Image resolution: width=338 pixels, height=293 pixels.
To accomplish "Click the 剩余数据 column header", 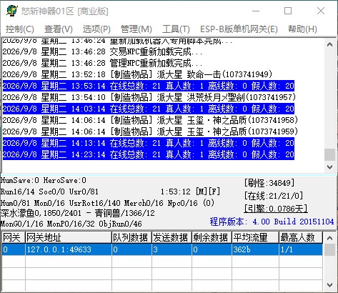I will click(x=212, y=237).
